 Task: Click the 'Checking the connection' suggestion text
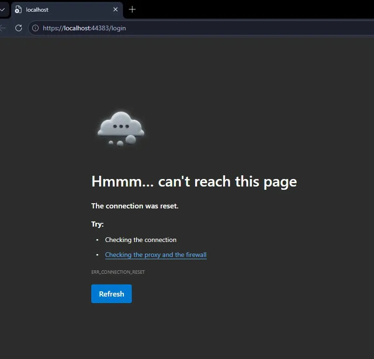(x=141, y=240)
